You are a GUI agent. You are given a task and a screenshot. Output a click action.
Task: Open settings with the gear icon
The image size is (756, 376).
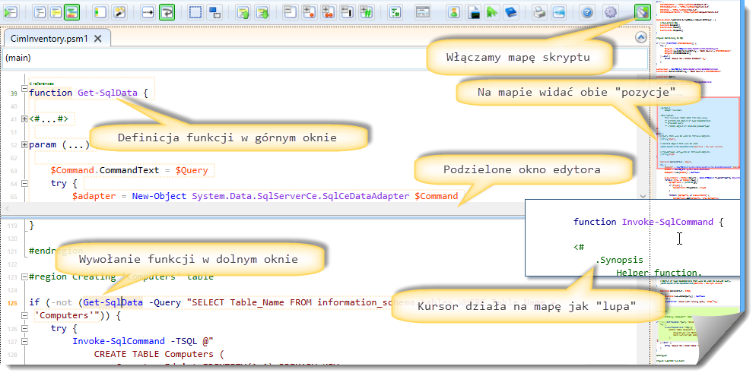[610, 12]
